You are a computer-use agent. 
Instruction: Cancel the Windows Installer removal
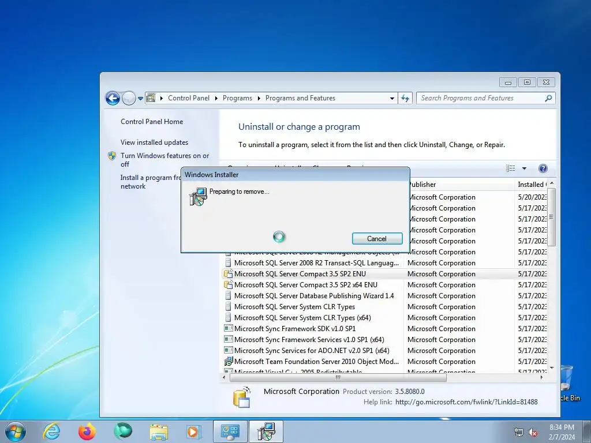[x=377, y=238]
